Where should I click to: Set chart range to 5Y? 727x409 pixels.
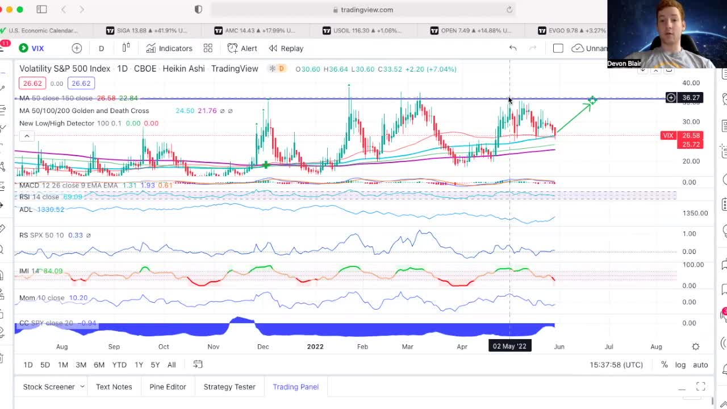155,365
